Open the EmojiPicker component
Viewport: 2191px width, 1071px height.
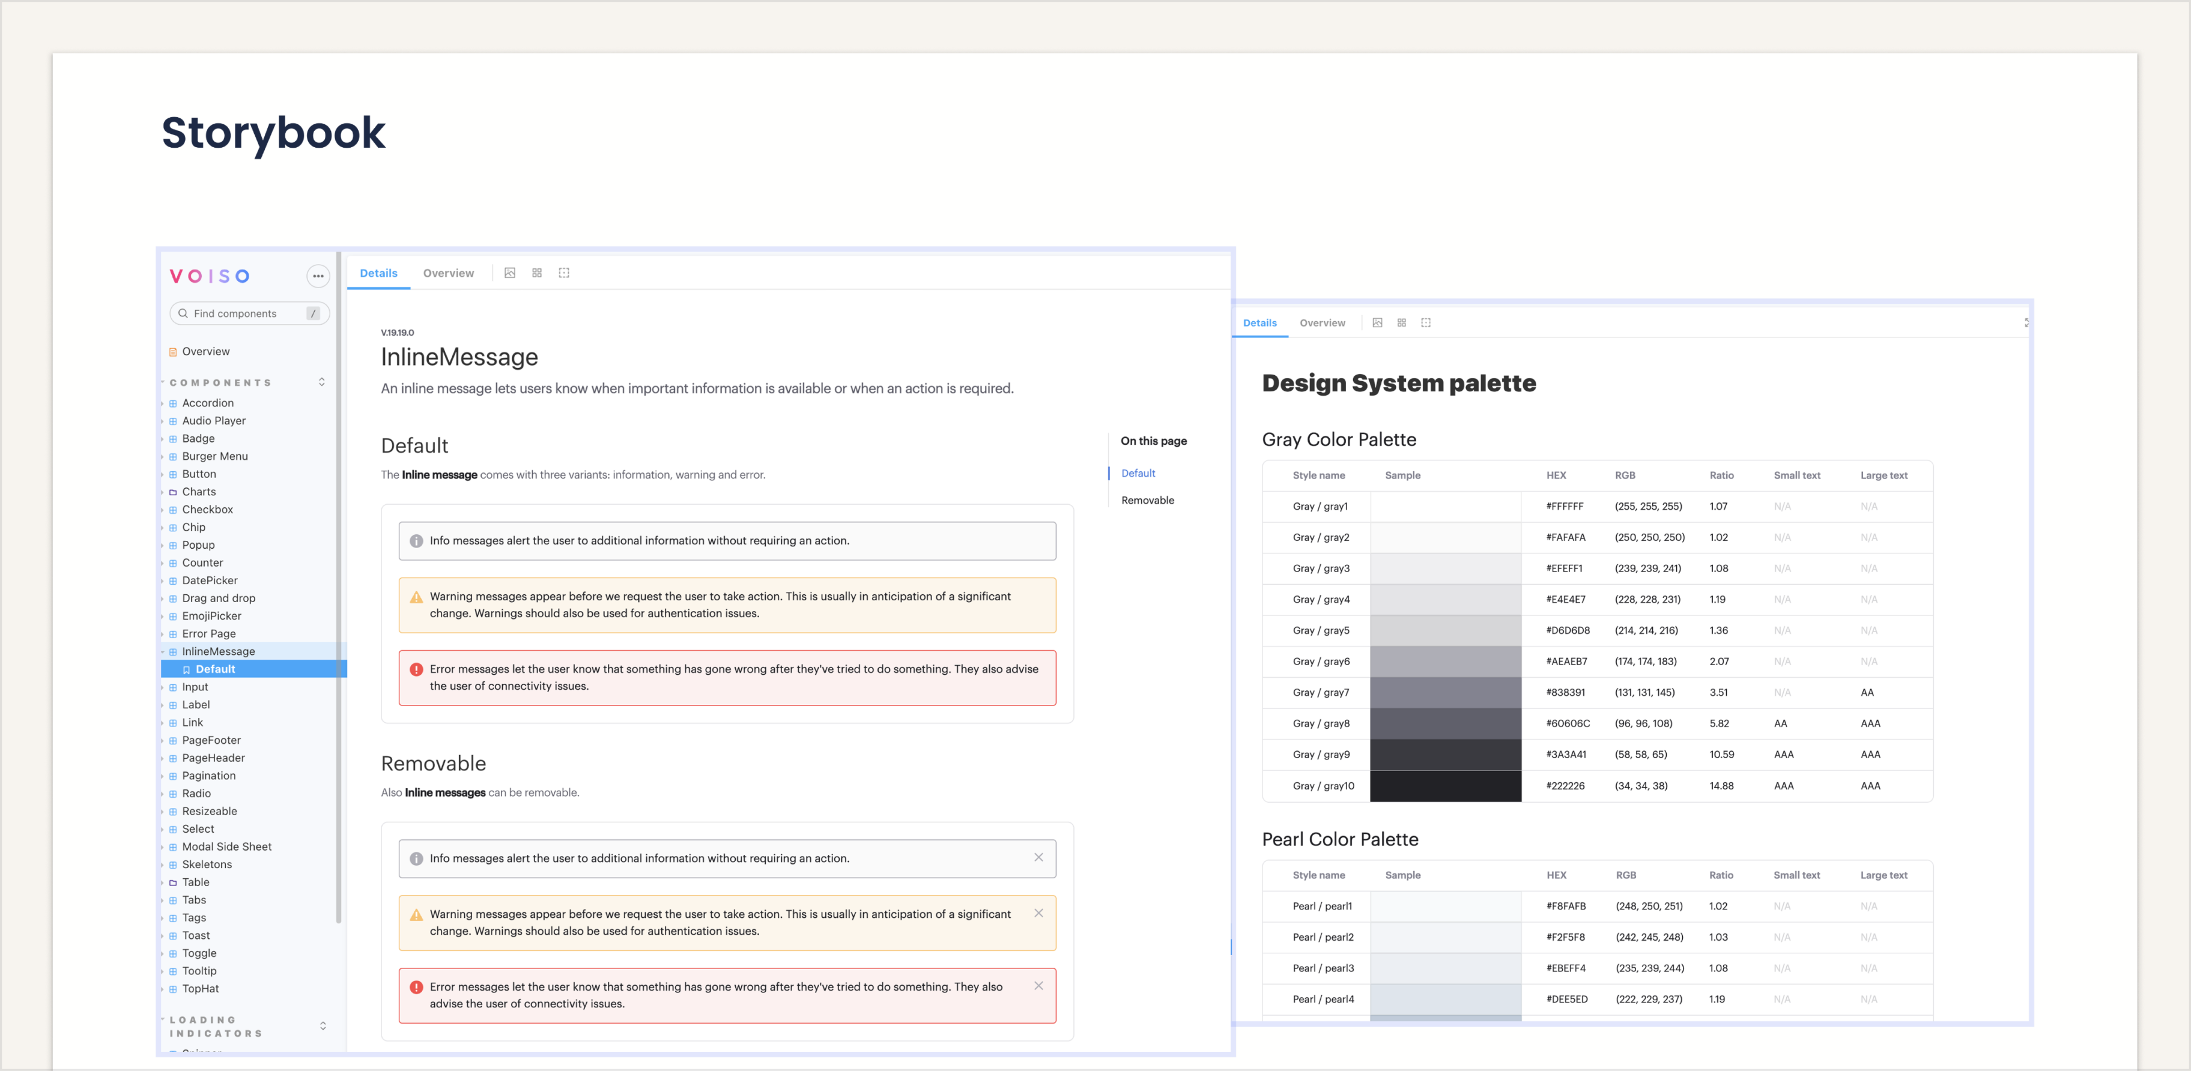pos(211,617)
